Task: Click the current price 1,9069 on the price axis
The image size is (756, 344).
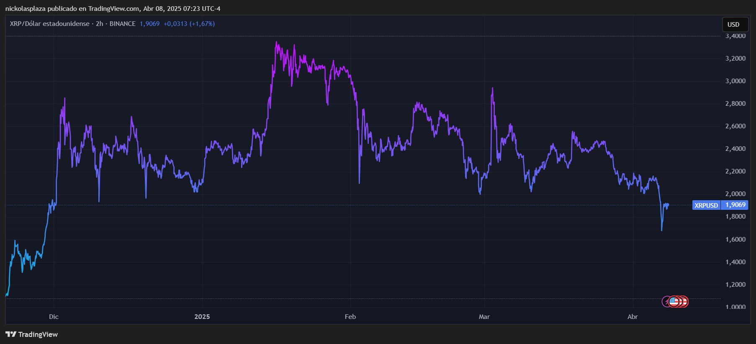Action: point(735,205)
